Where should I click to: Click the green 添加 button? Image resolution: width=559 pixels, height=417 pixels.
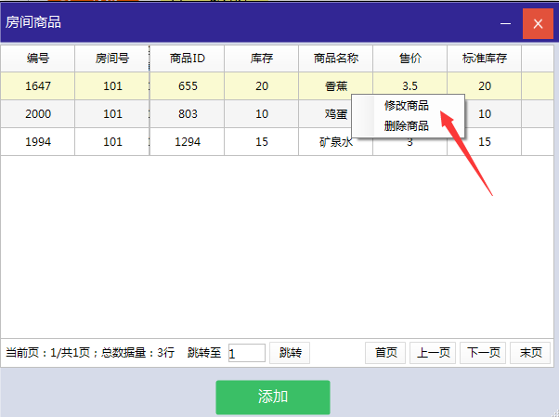273,397
